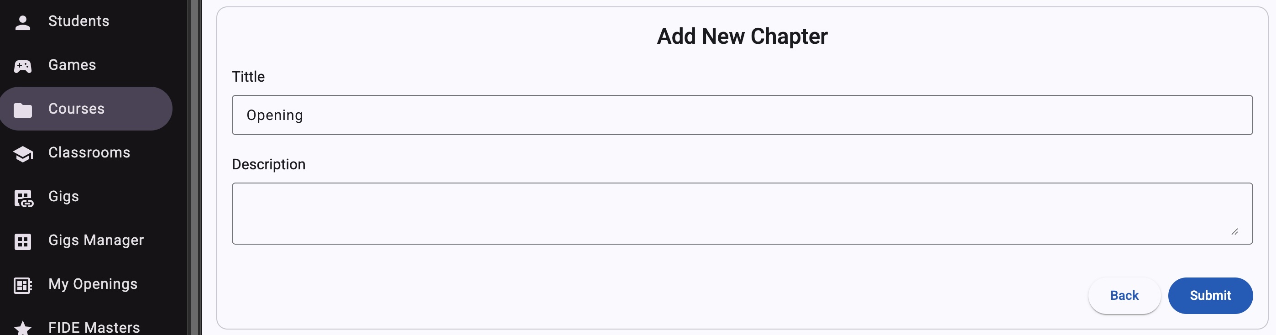Click the Students person icon
Viewport: 1276px width, 335px height.
tap(23, 21)
